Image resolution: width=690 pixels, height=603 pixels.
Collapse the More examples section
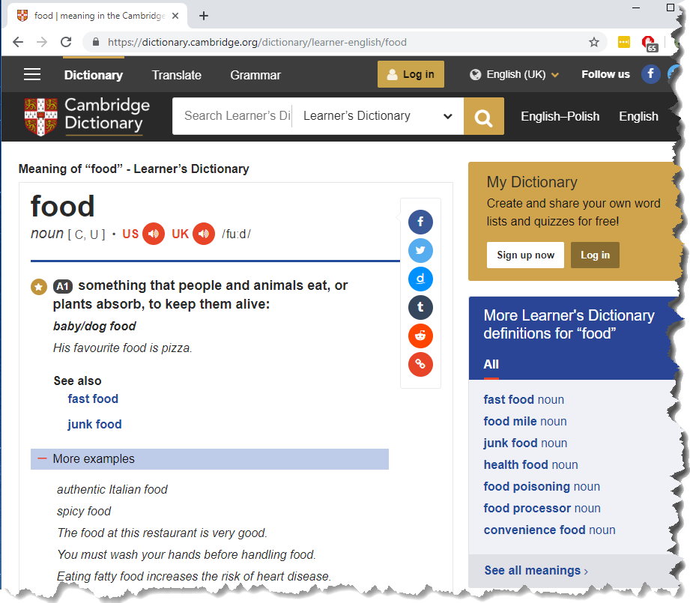click(x=43, y=459)
